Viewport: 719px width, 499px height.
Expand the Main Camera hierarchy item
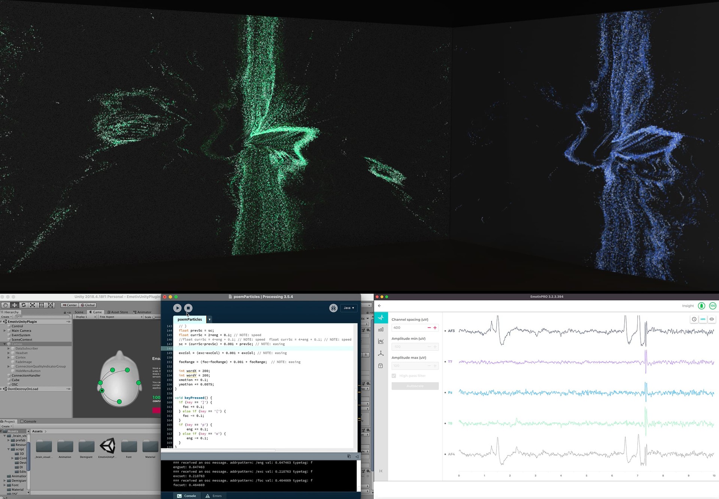(4, 331)
